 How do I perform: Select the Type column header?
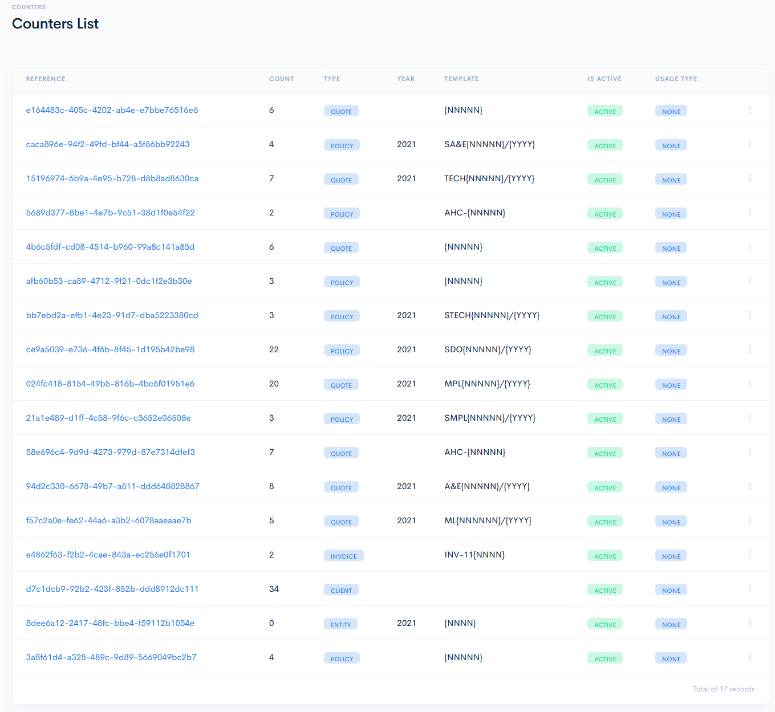(x=331, y=79)
